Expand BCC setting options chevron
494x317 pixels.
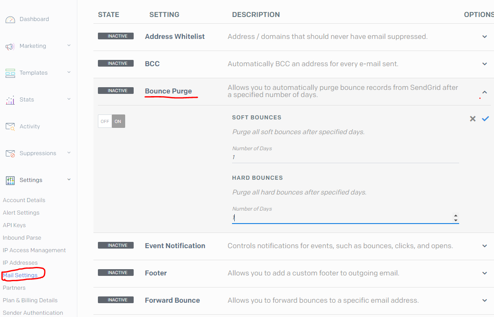(485, 64)
